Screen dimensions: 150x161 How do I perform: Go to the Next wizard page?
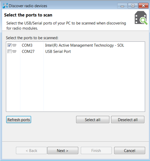click(x=63, y=151)
